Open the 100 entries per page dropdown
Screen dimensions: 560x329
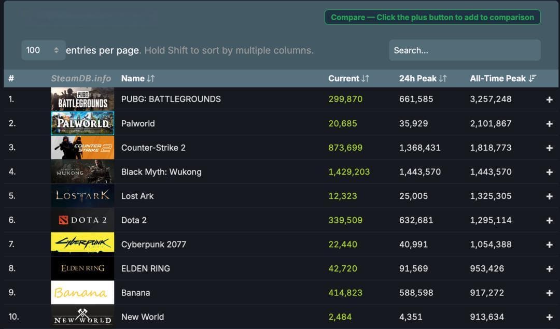43,50
